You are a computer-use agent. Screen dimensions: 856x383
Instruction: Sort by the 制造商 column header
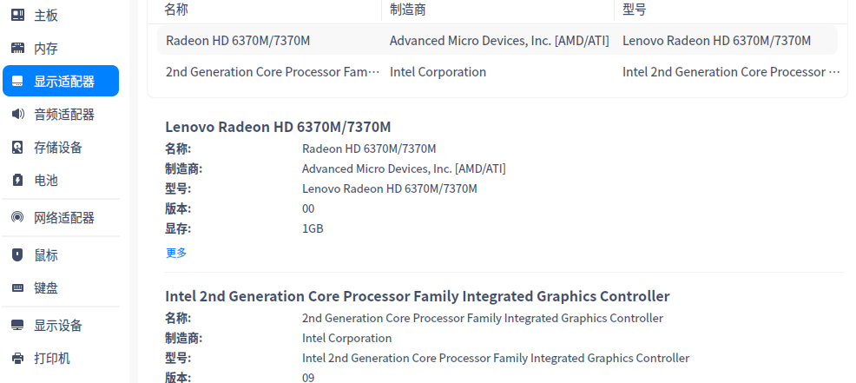(408, 10)
